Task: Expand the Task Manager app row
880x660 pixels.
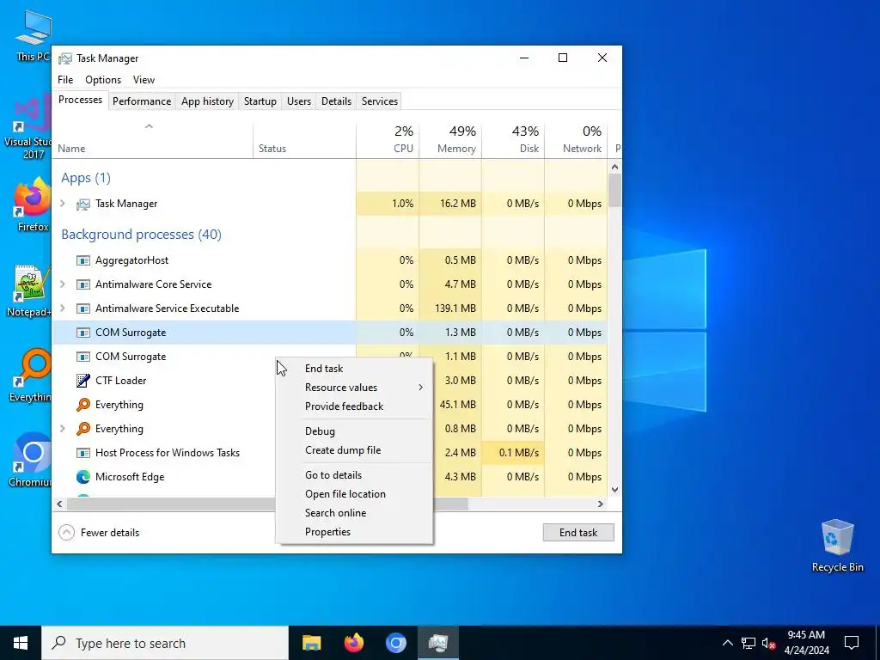Action: click(x=62, y=204)
